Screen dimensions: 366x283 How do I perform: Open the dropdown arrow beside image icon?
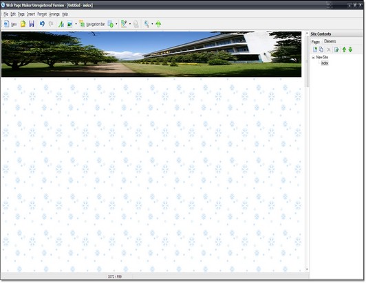pyautogui.click(x=76, y=24)
